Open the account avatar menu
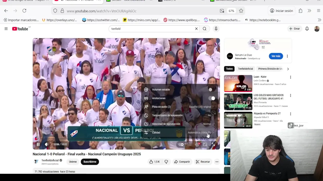The width and height of the screenshot is (323, 181). [317, 29]
